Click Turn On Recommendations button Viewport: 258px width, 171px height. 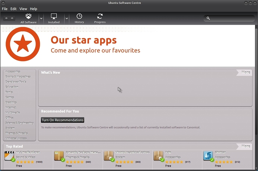coord(62,120)
